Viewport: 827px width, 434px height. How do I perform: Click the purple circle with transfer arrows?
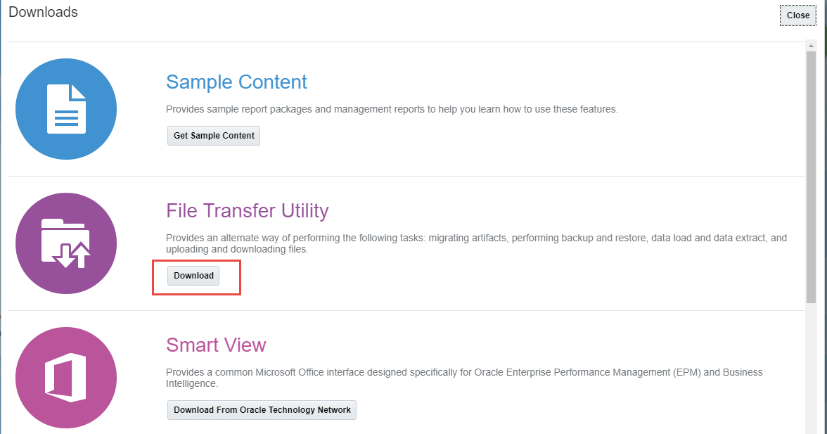66,243
